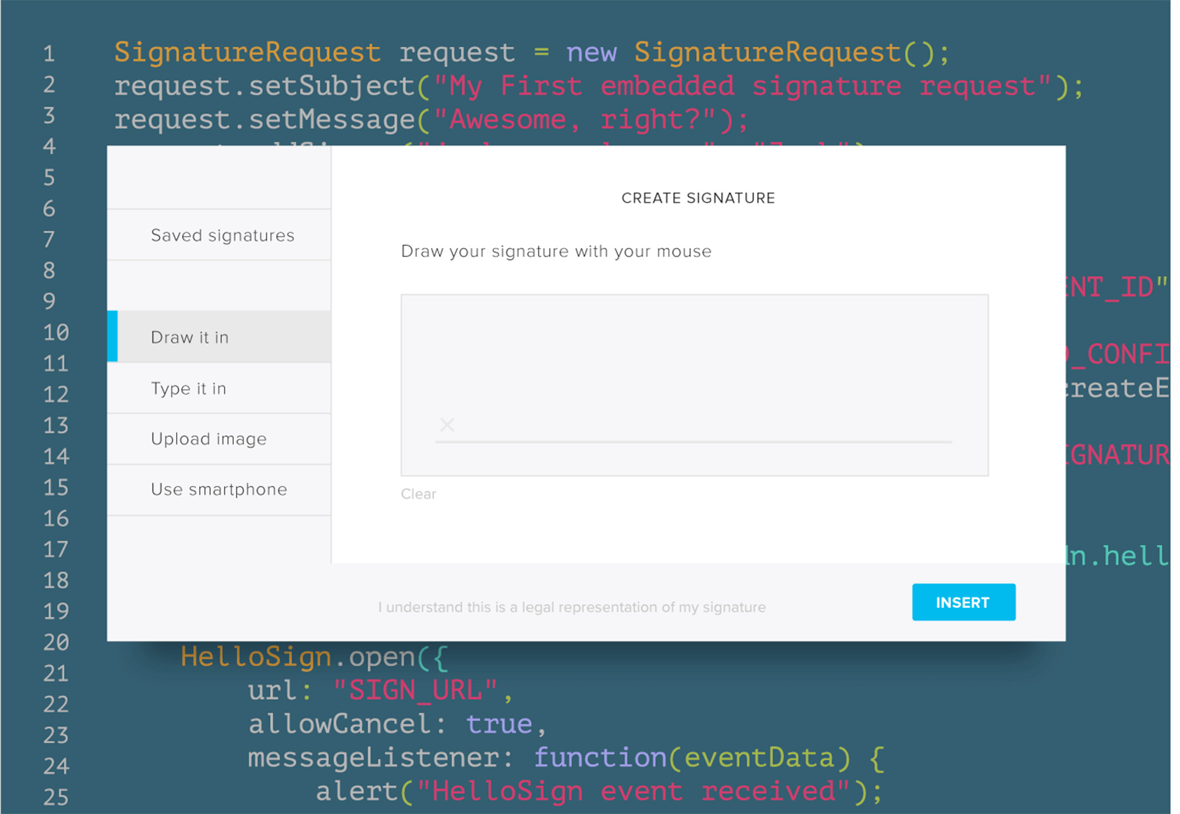
Task: Click the new keyword on code line 1
Action: pyautogui.click(x=591, y=53)
